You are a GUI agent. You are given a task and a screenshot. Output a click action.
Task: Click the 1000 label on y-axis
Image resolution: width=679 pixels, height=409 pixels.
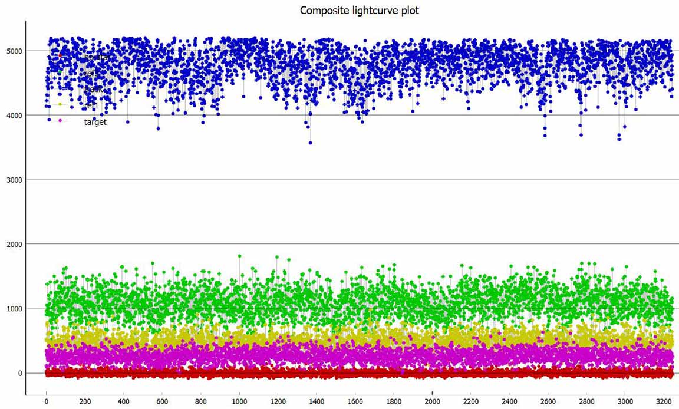click(13, 309)
